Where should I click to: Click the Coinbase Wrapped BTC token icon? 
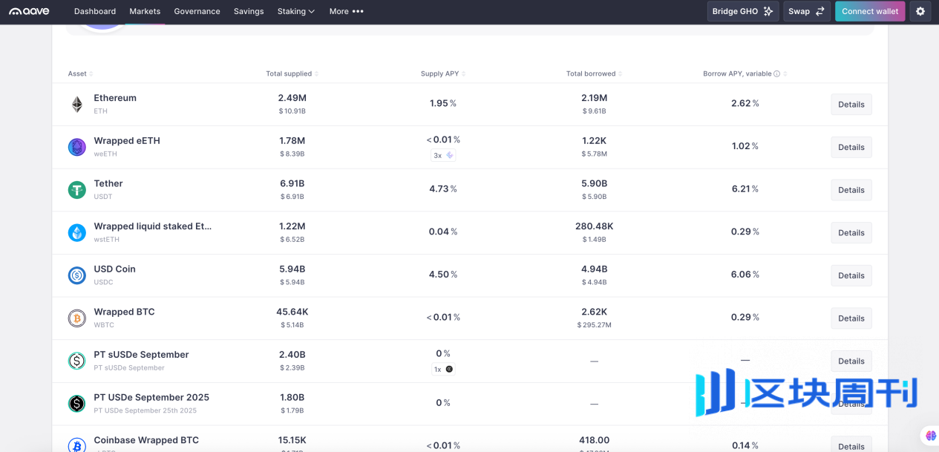click(77, 445)
